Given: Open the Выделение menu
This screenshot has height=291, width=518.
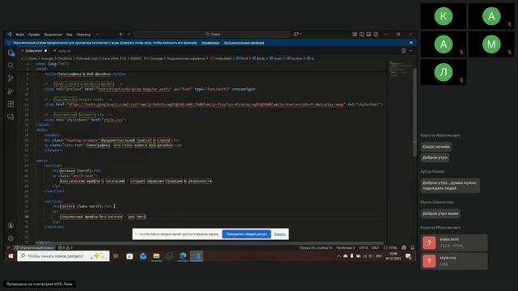Looking at the screenshot, I should [x=53, y=34].
